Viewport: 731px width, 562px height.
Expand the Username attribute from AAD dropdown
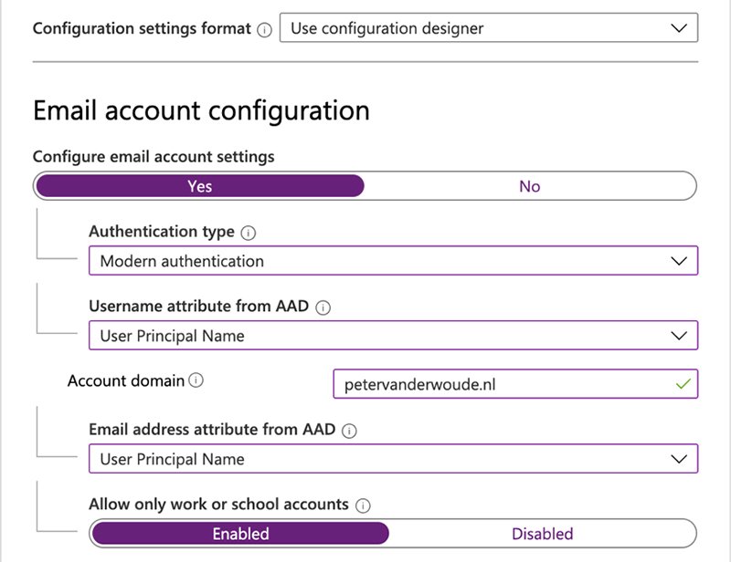tap(393, 336)
